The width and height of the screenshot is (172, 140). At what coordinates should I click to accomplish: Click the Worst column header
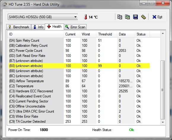click(88, 34)
